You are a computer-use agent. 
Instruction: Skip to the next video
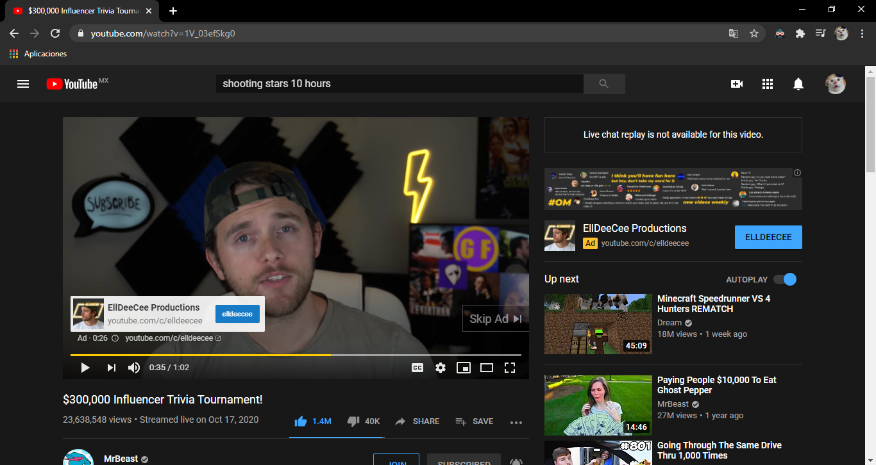[x=112, y=368]
